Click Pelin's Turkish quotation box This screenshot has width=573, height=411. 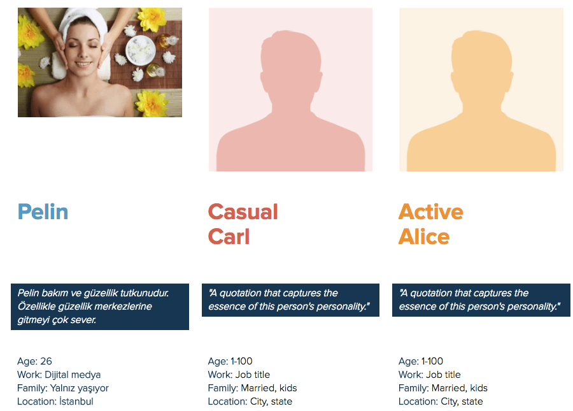(x=99, y=306)
